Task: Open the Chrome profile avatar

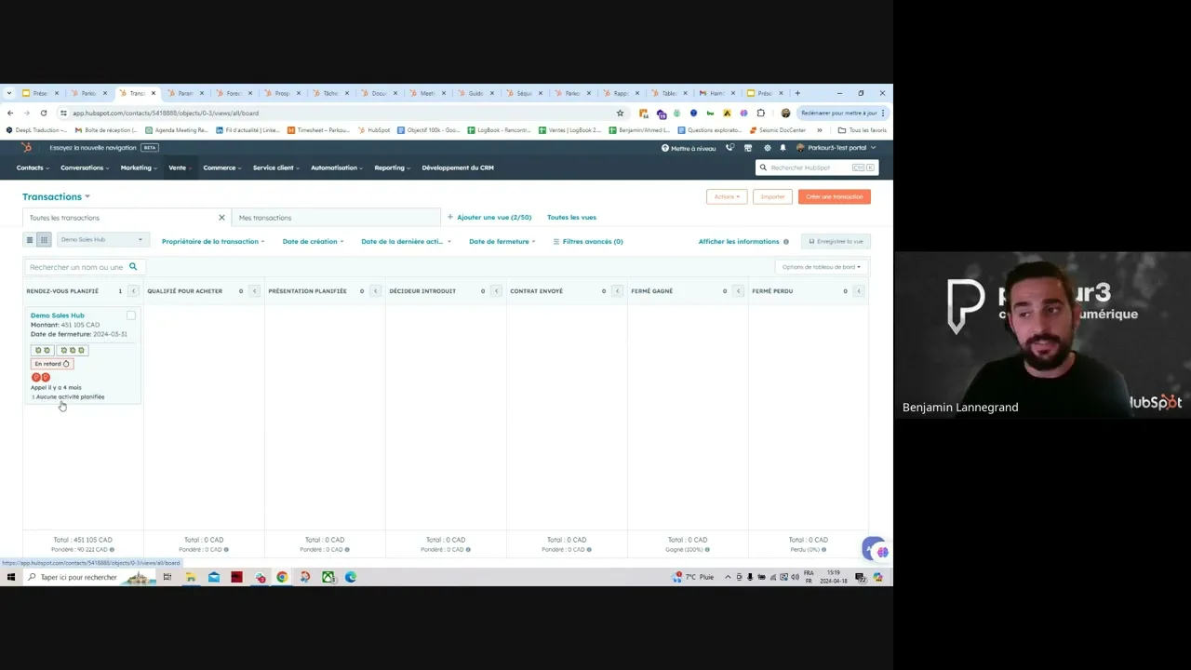Action: coord(785,113)
